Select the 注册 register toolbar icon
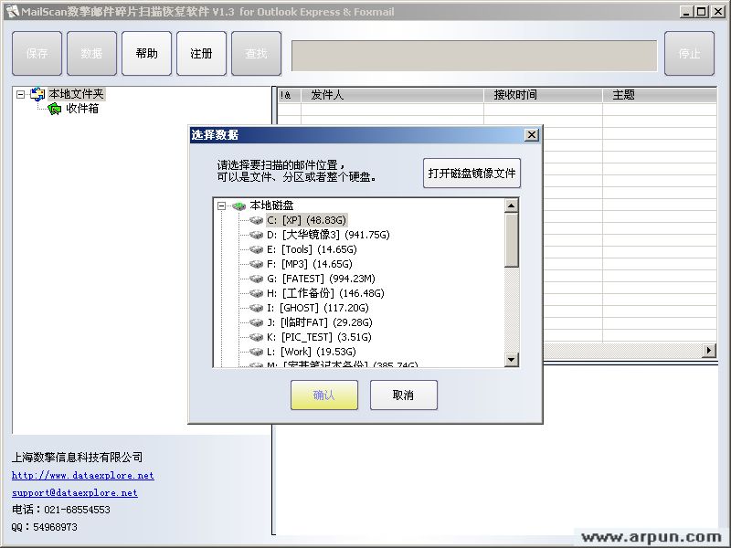Image resolution: width=731 pixels, height=548 pixels. point(201,53)
